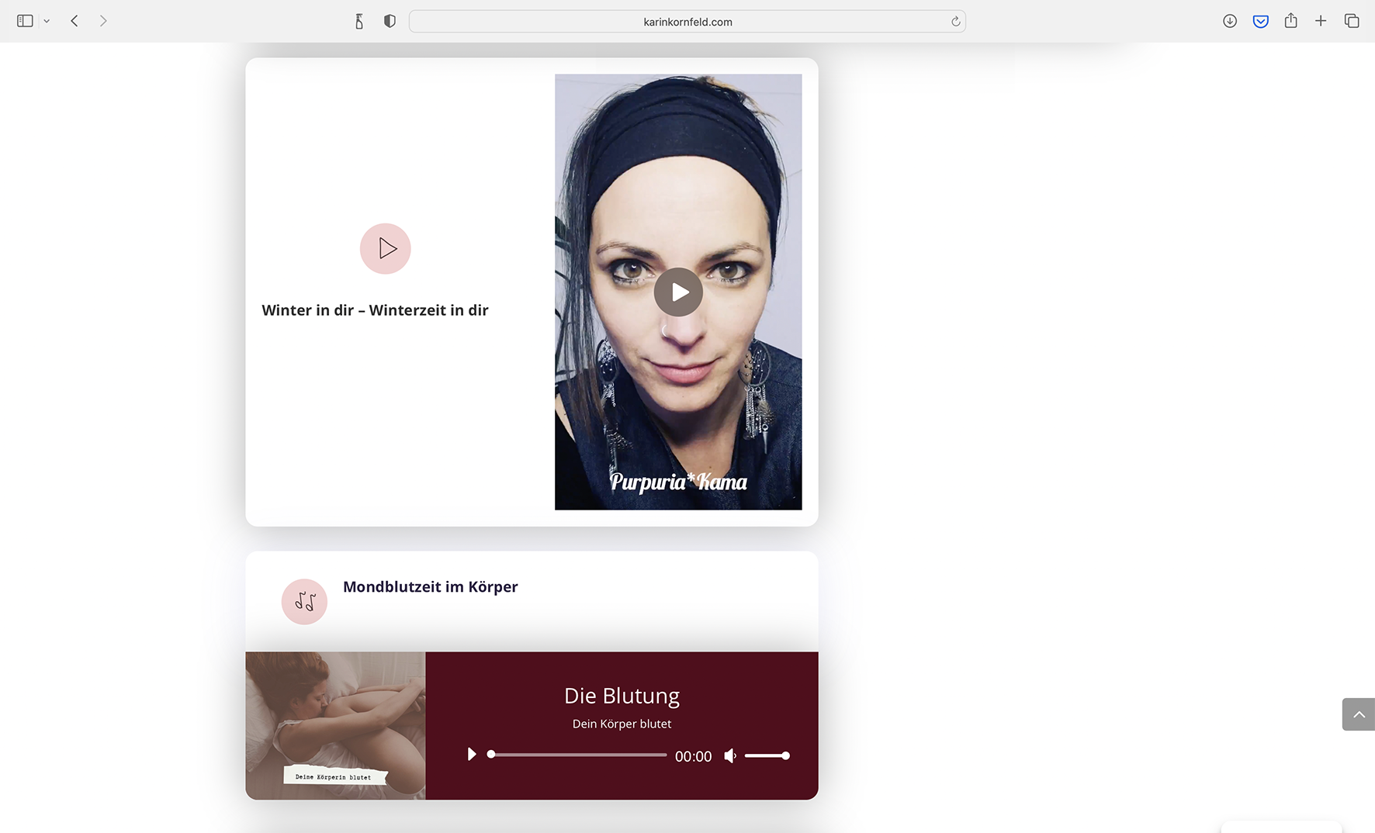Show the tab overview
Screen dimensions: 1375x833
pos(1352,21)
